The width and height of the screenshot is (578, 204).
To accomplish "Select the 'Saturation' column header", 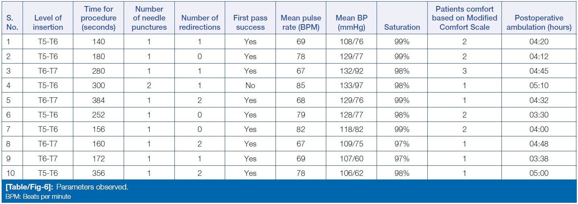I will 402,27.
